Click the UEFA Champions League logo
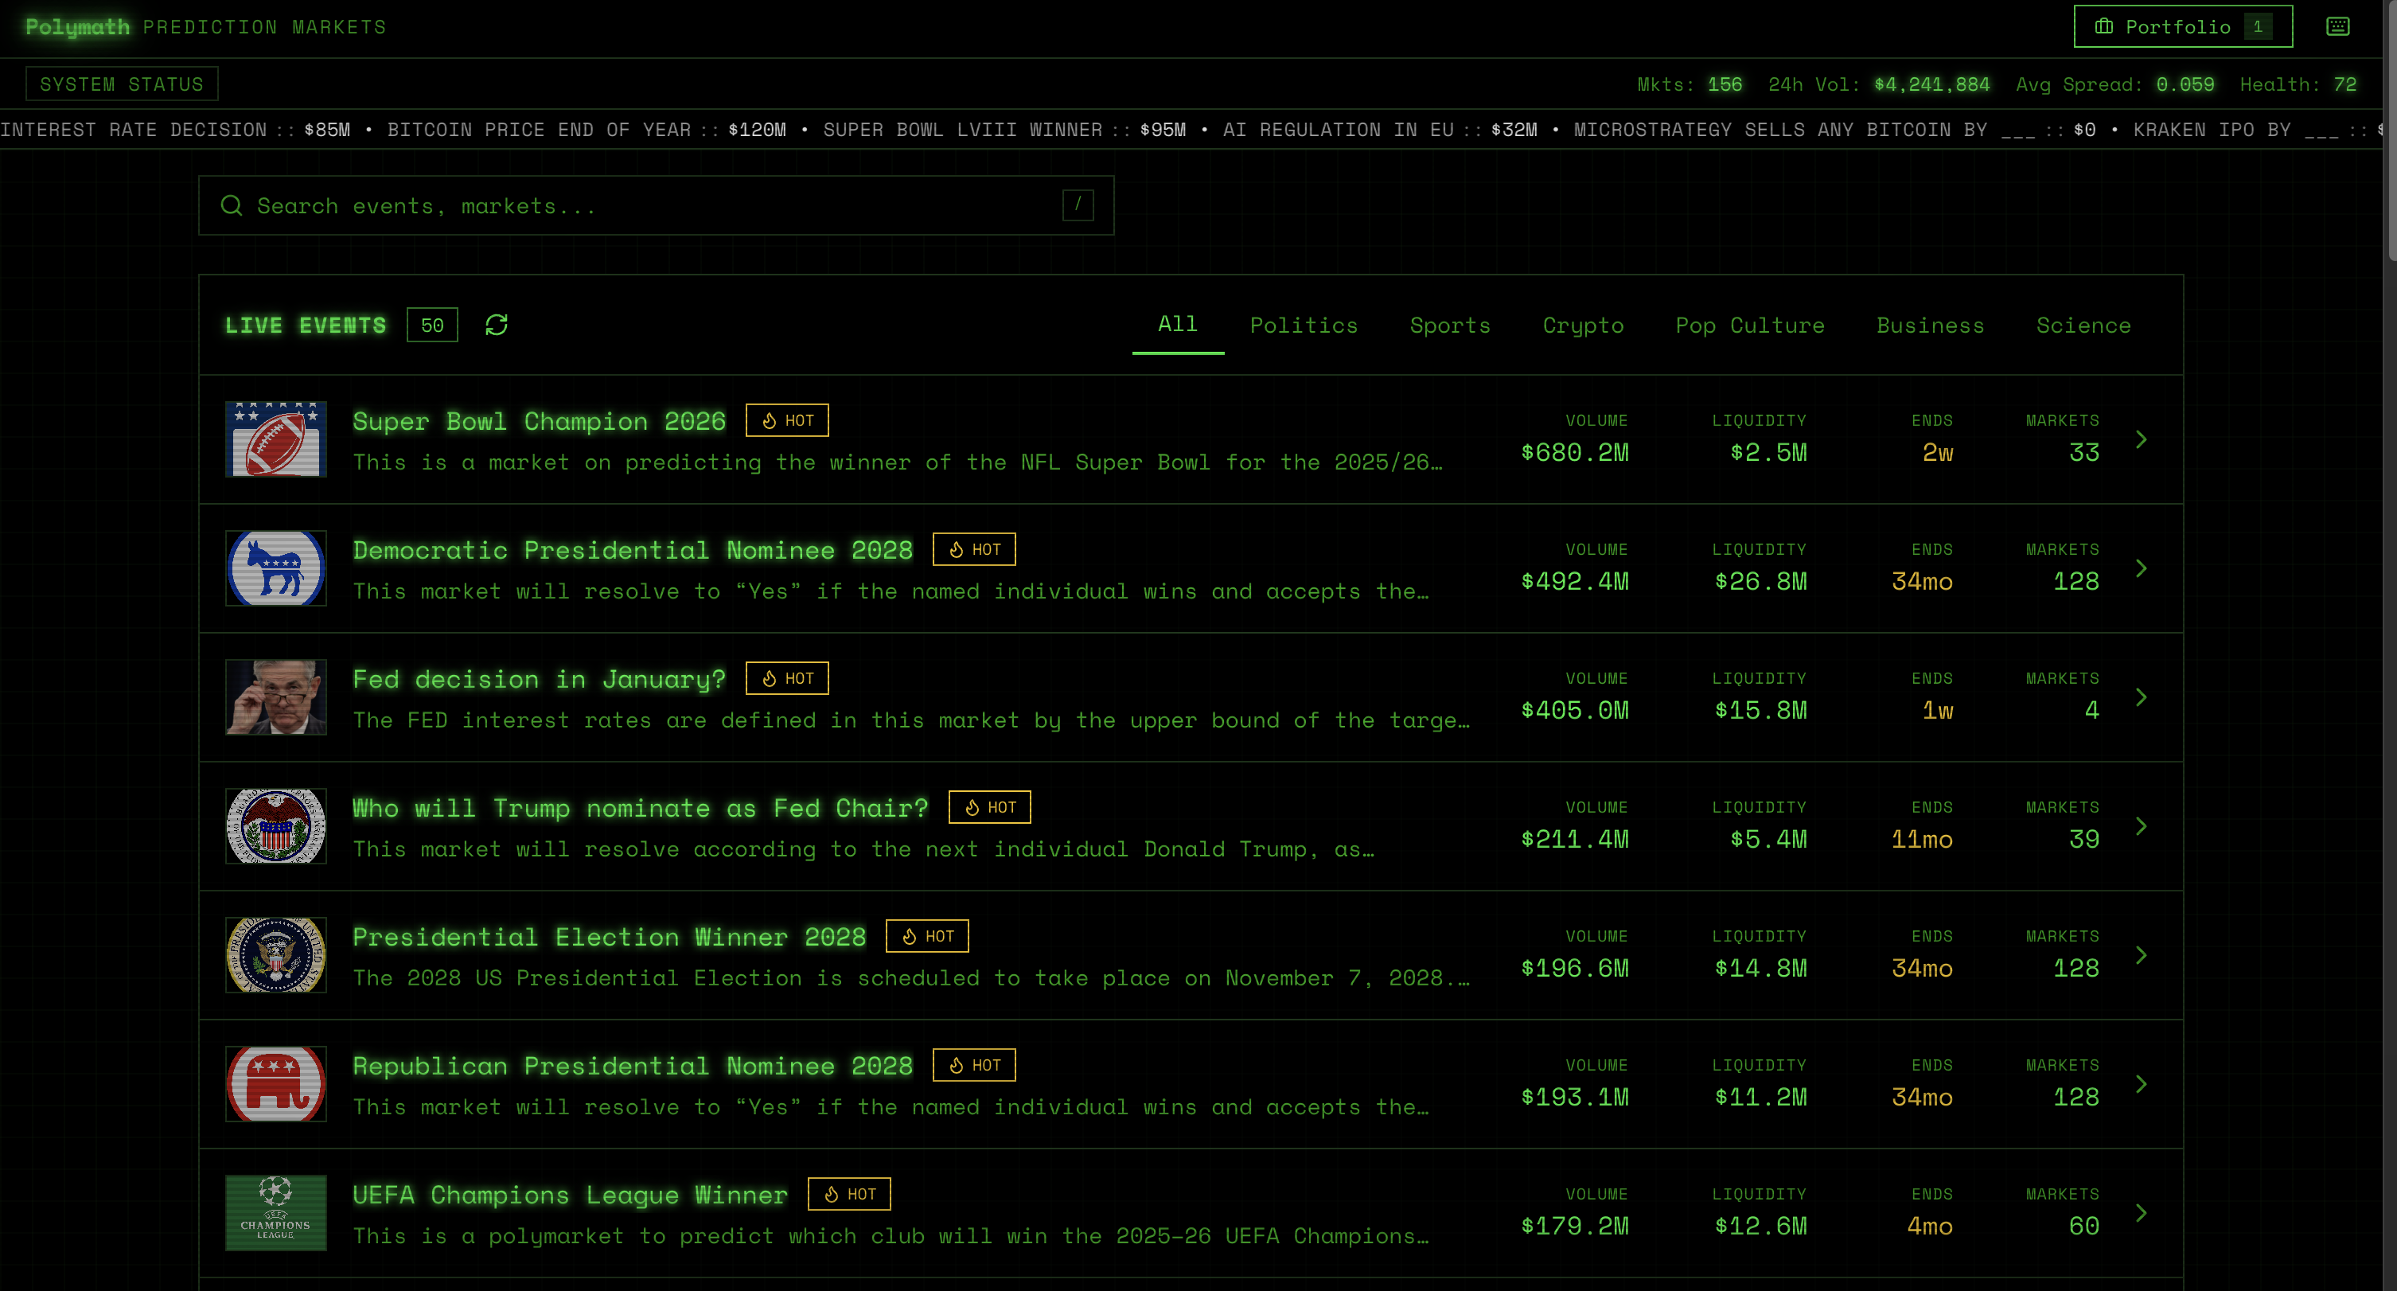2397x1291 pixels. coord(275,1212)
